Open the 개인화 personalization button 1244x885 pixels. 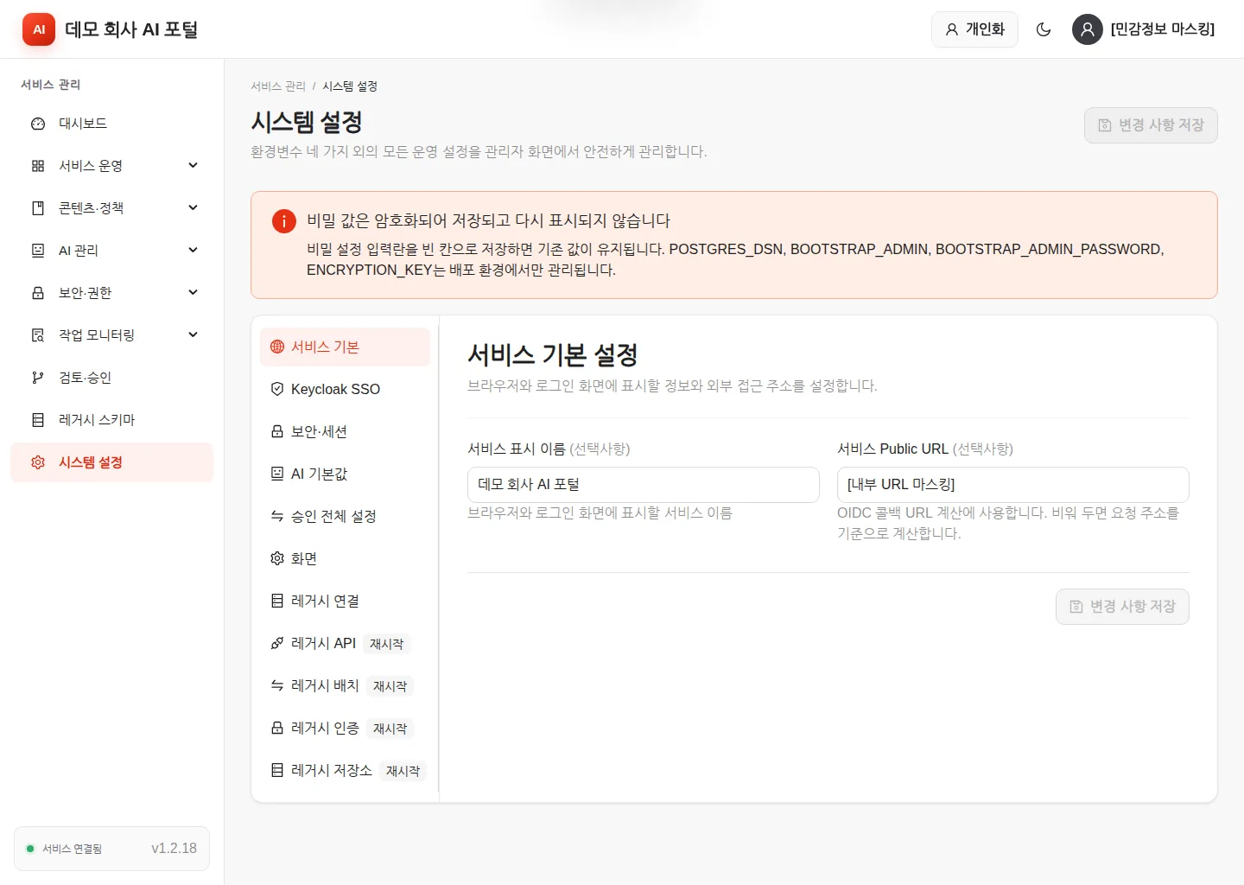[974, 29]
